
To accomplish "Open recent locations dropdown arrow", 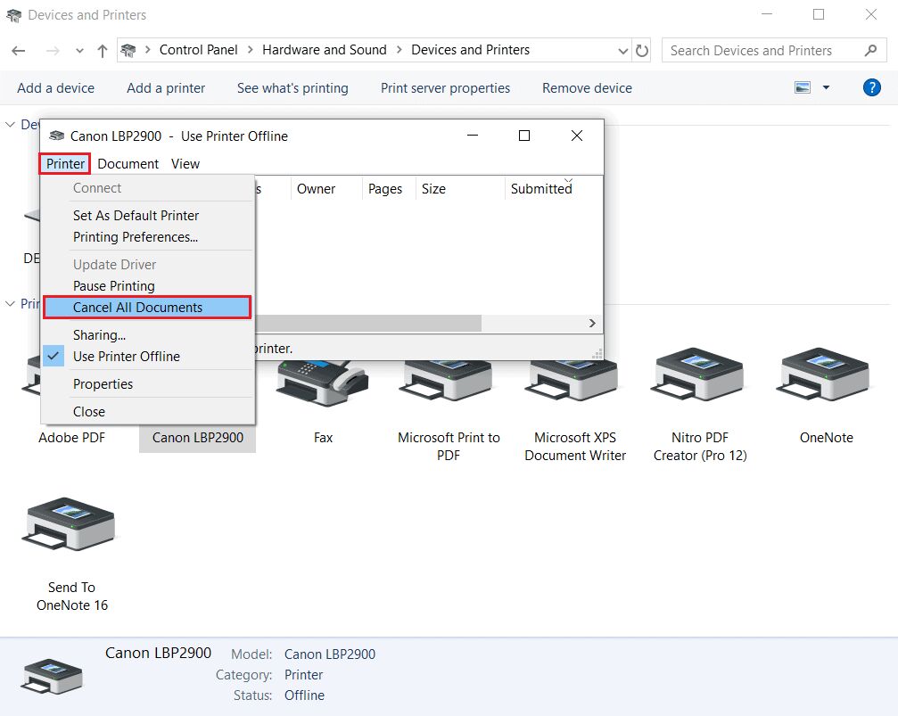I will [80, 51].
